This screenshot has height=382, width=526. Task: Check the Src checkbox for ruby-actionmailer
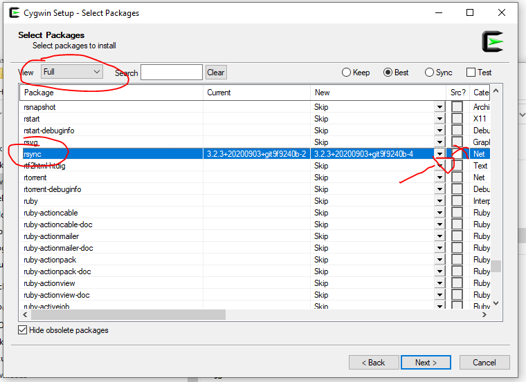pyautogui.click(x=457, y=236)
